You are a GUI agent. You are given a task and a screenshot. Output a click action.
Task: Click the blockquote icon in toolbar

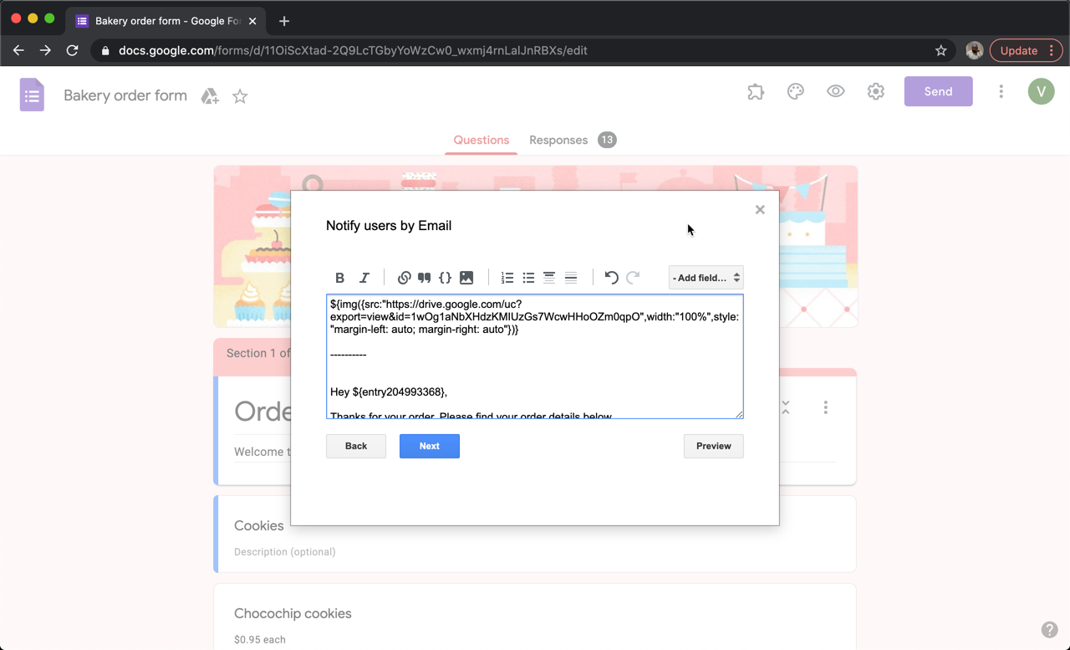(x=425, y=278)
